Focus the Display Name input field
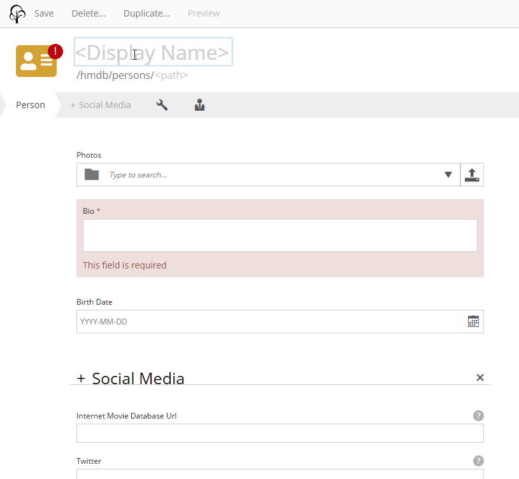The image size is (519, 479). (x=153, y=52)
